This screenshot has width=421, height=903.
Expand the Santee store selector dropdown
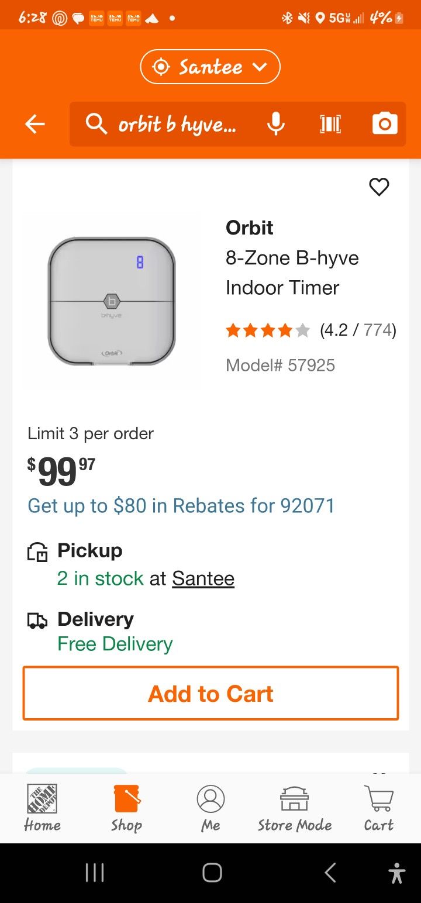click(x=210, y=67)
